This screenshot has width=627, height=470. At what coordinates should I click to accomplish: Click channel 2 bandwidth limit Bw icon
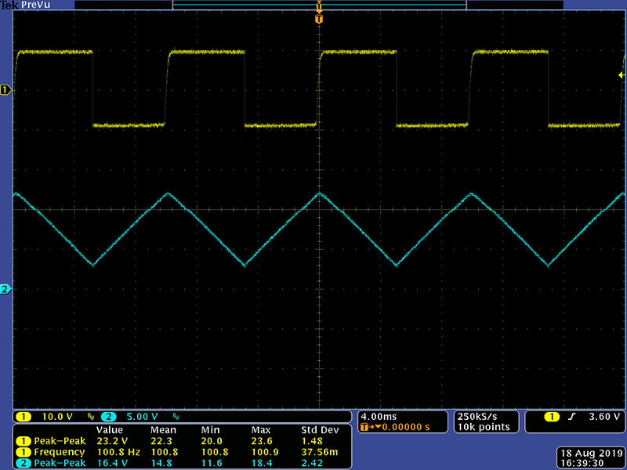[176, 417]
